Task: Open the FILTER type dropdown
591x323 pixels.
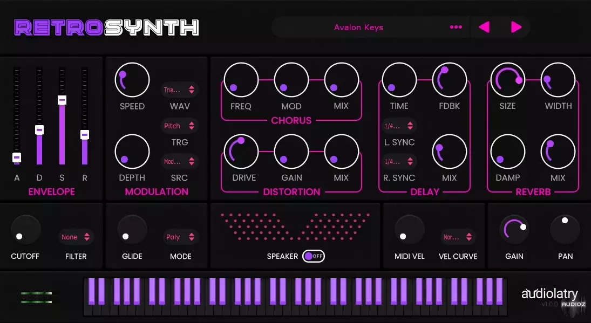Action: (x=76, y=237)
